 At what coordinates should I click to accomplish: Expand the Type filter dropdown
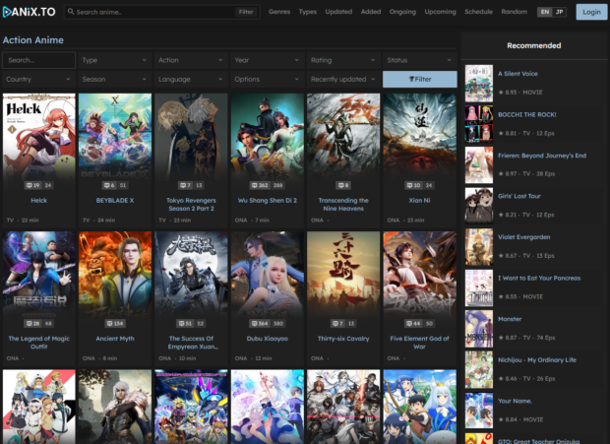(114, 60)
